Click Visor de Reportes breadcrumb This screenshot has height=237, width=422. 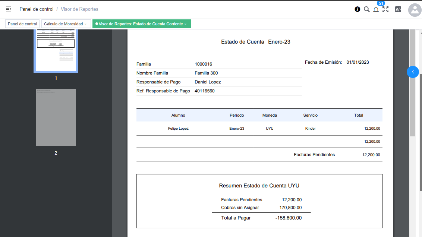coord(79,9)
